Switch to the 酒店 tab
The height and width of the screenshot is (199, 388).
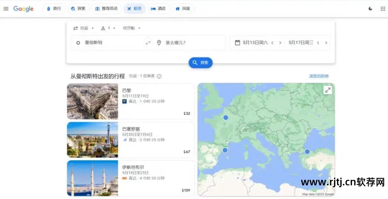click(159, 8)
